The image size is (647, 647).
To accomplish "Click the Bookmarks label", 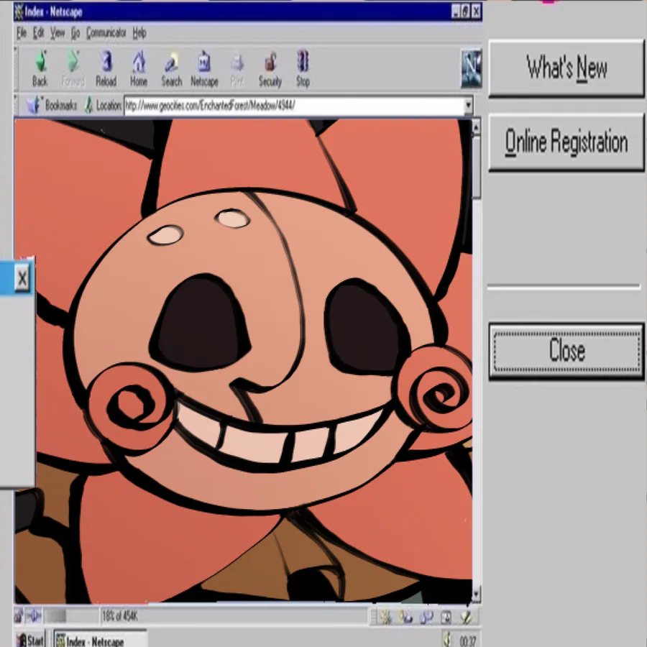I will point(61,106).
